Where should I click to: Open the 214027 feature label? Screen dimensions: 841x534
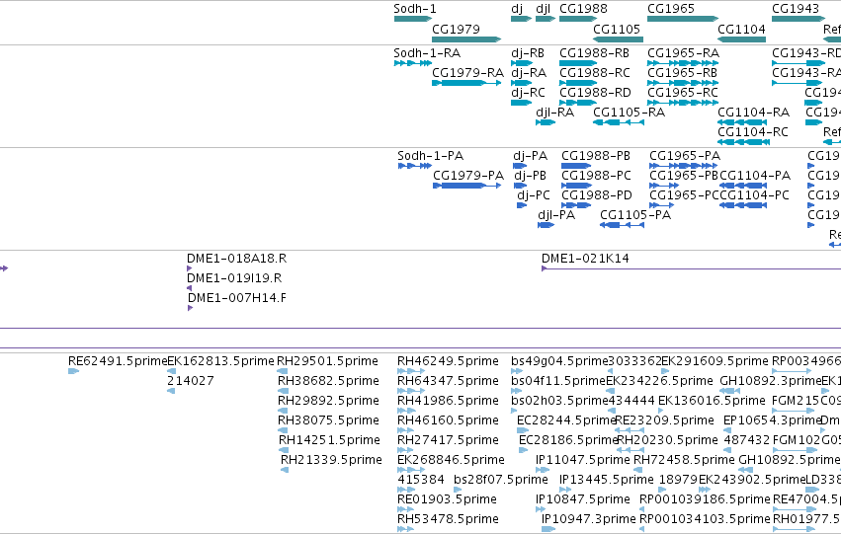[x=191, y=381]
